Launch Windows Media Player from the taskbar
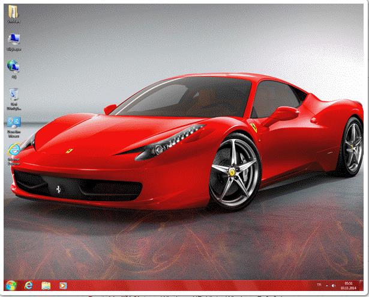Viewport: 369px width, 297px height. (62, 285)
